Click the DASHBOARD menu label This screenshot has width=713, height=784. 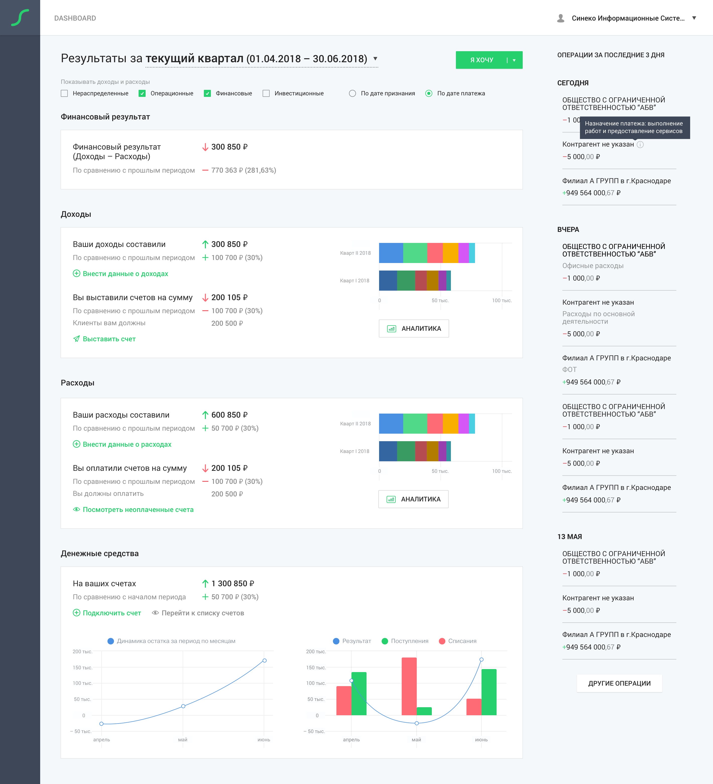(75, 18)
